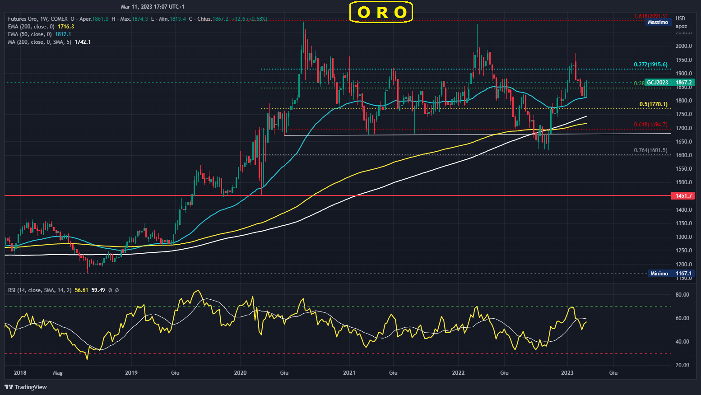Image resolution: width=701 pixels, height=395 pixels.
Task: Click the MA (200, close, 0, SMA, 5) legend
Action: tap(40, 42)
